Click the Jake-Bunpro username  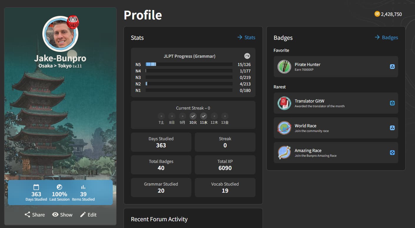pos(60,58)
